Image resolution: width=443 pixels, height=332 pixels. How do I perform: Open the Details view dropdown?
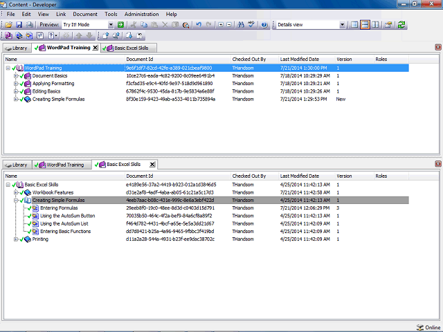click(342, 25)
